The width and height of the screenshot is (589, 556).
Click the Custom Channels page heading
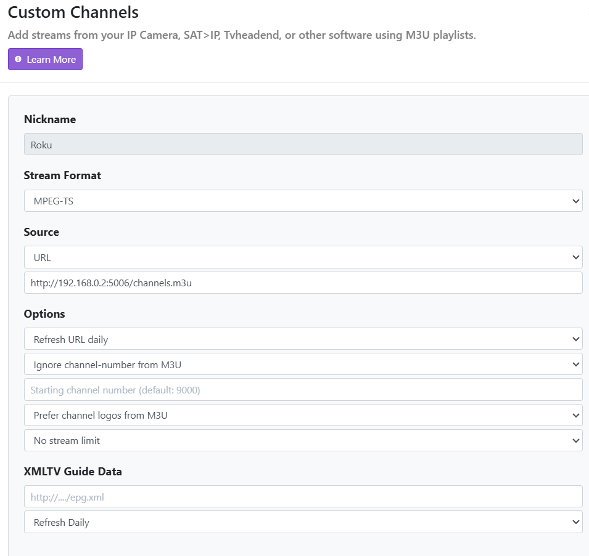tap(73, 12)
